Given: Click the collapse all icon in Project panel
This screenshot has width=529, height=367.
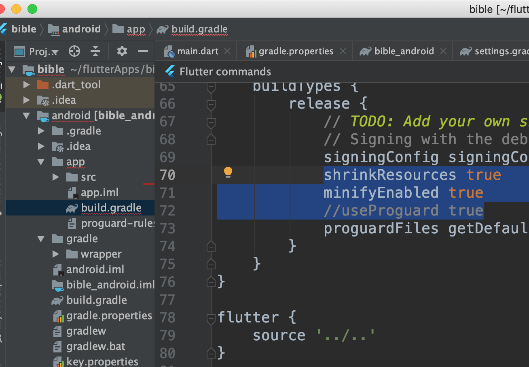Looking at the screenshot, I should pyautogui.click(x=95, y=51).
